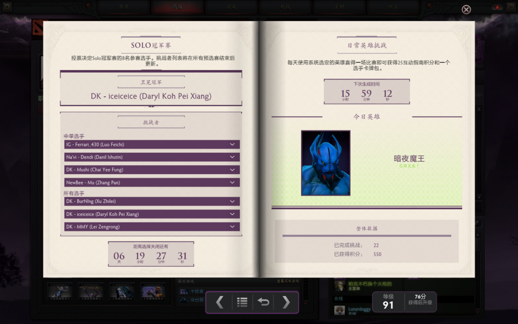Click the earned points value 550

click(x=377, y=254)
